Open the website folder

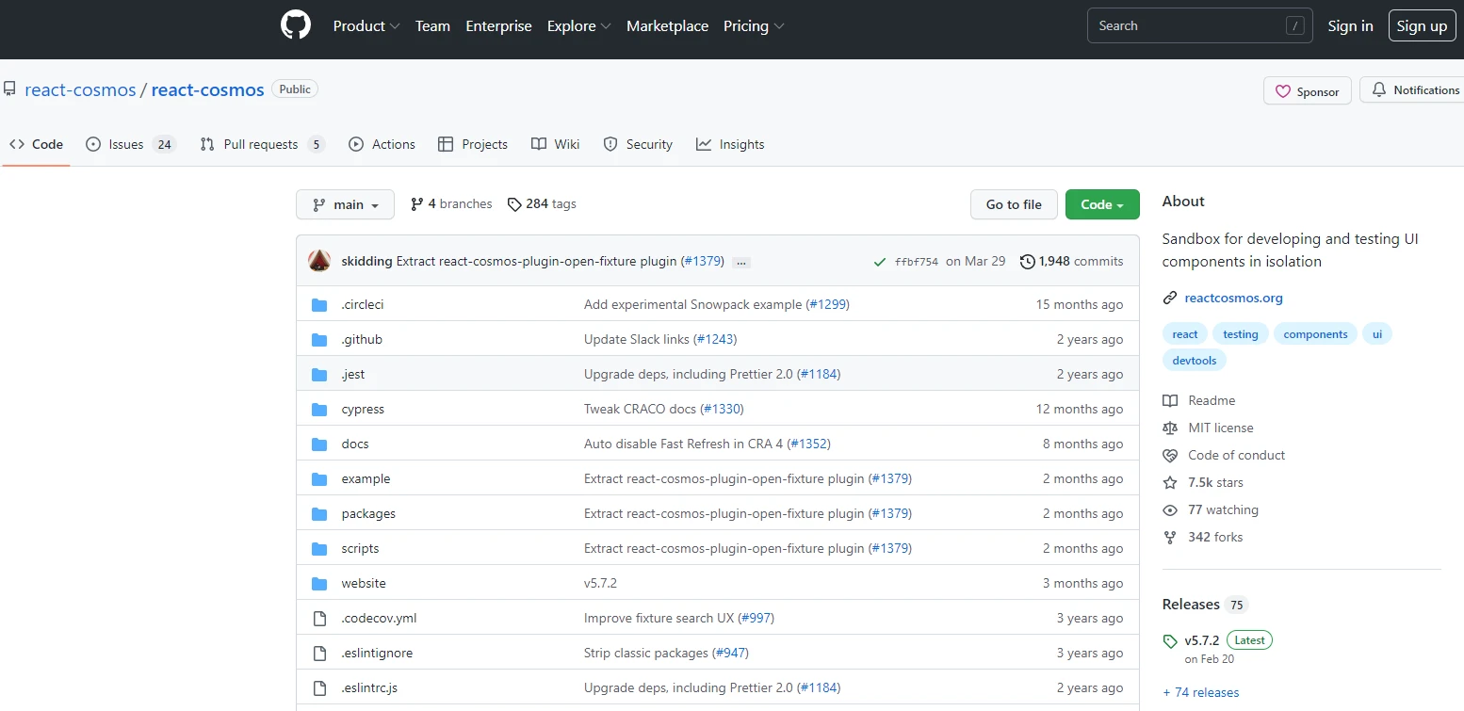click(364, 584)
